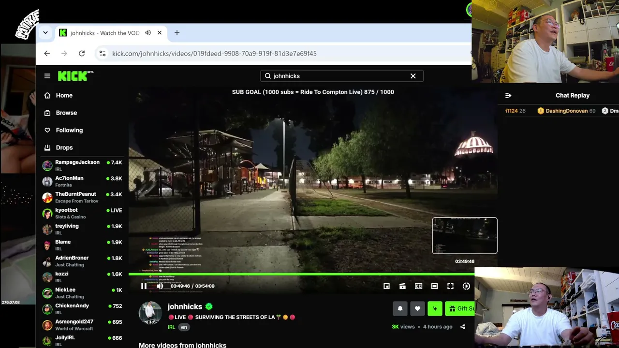The height and width of the screenshot is (348, 619).
Task: Clear the johnhicks search text
Action: pyautogui.click(x=413, y=76)
